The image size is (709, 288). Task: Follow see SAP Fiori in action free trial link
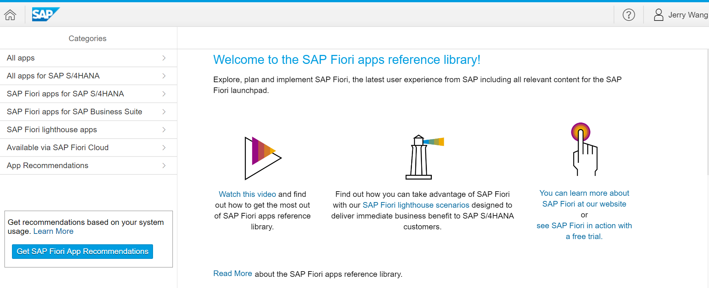click(x=584, y=231)
